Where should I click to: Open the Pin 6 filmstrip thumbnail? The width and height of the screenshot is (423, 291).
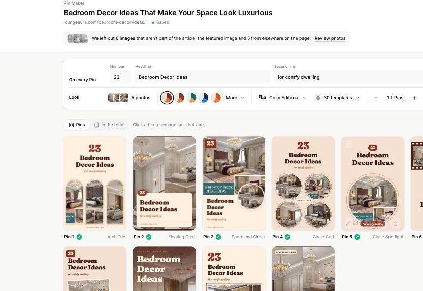[417, 184]
